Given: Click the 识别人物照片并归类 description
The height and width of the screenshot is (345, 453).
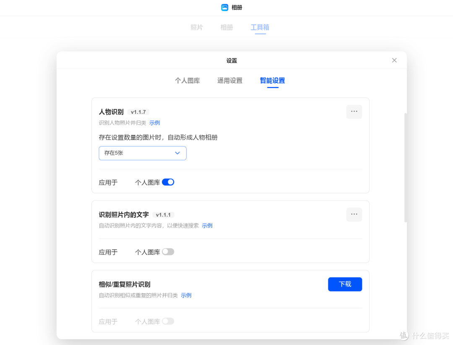Looking at the screenshot, I should 122,123.
